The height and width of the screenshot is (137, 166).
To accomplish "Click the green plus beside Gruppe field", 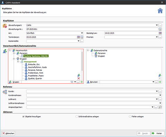I will (x=82, y=82).
